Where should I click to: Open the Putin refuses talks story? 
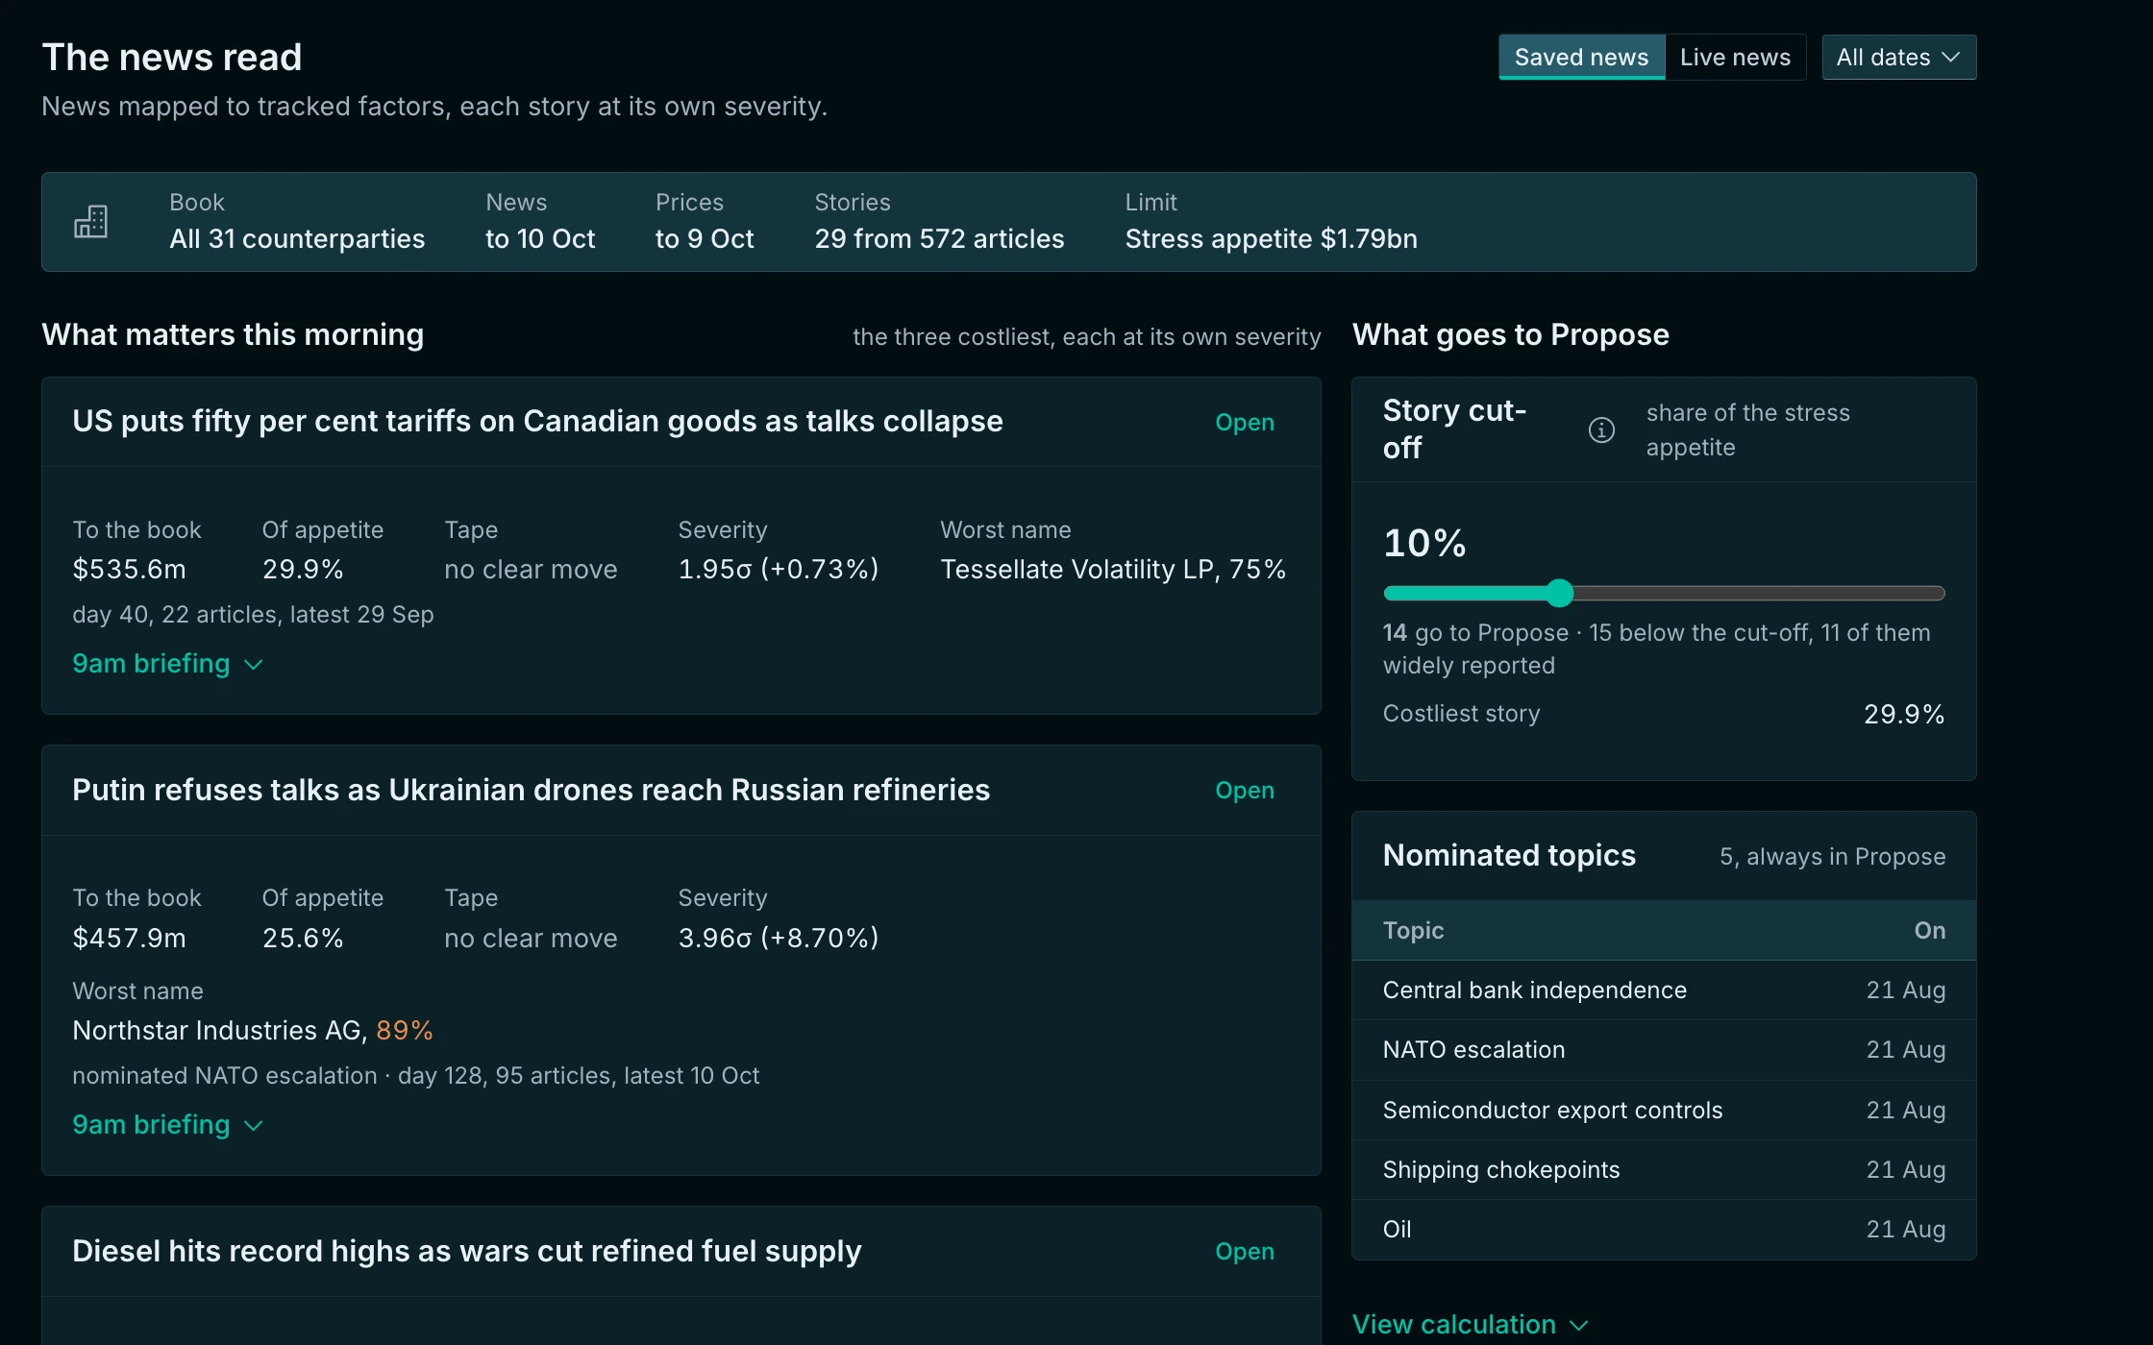[x=1245, y=791]
